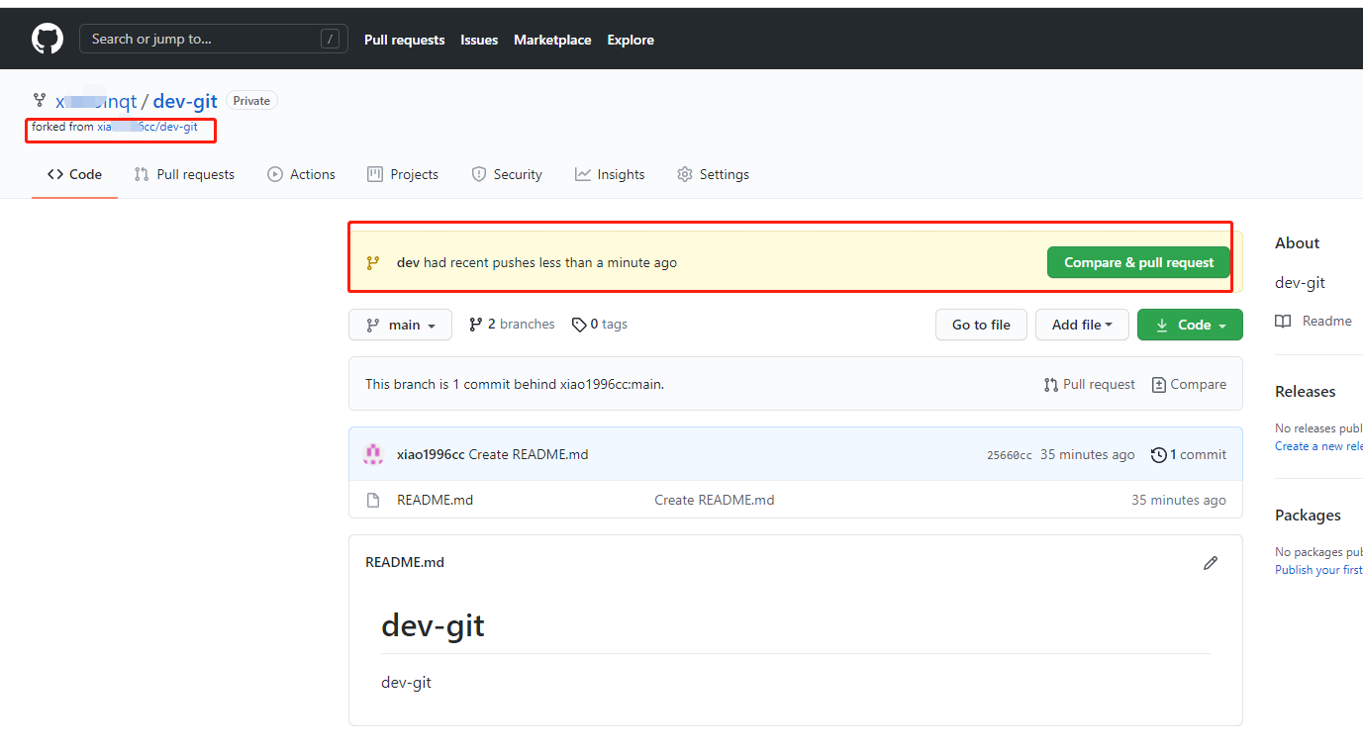Click the README.md file icon in file list
Screen dimensions: 1363x754
(x=373, y=500)
